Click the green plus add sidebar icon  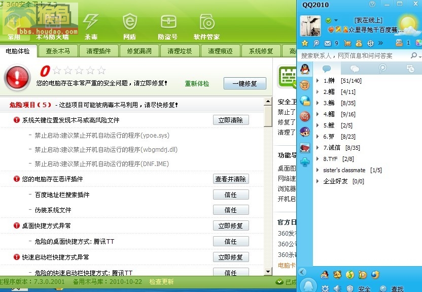coord(305,162)
